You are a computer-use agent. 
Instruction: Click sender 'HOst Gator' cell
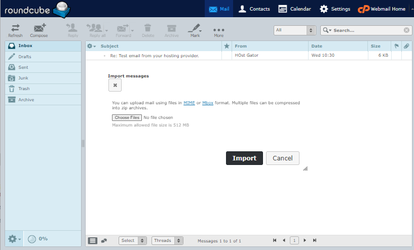[x=246, y=55]
